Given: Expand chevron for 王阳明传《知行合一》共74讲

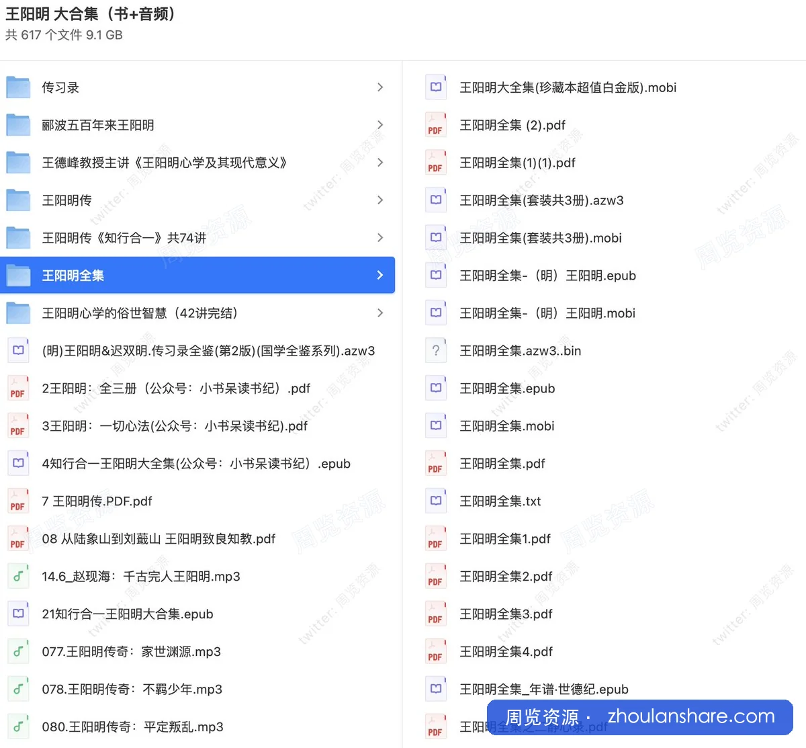Looking at the screenshot, I should tap(380, 238).
